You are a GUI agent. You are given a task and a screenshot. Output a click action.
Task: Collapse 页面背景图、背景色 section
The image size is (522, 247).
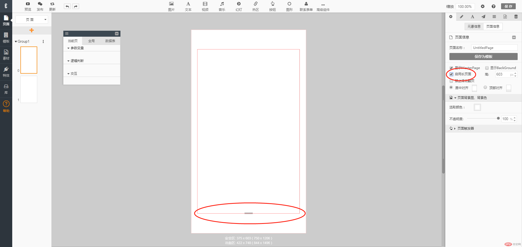point(455,98)
